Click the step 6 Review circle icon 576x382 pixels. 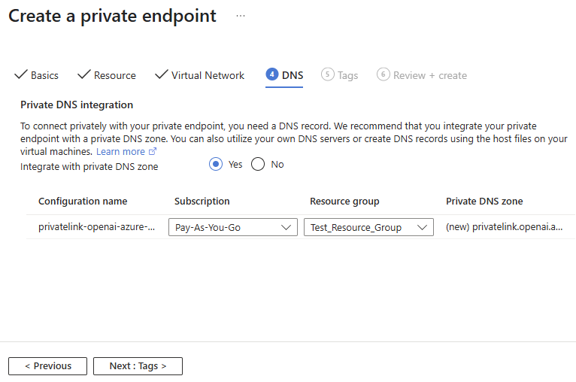(x=383, y=74)
